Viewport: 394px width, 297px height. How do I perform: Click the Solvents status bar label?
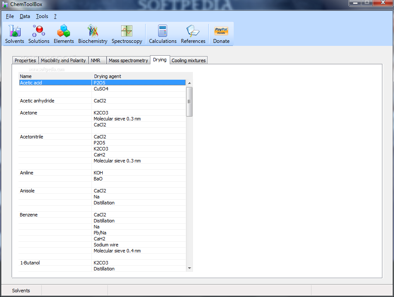[x=21, y=291]
